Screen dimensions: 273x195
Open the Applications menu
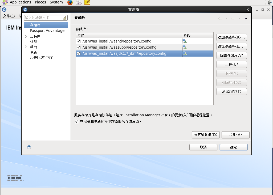[x=20, y=2]
